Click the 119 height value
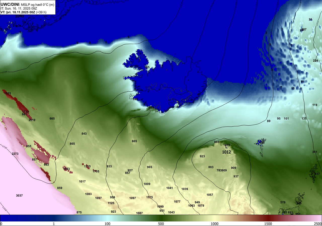The height and width of the screenshot is (226, 322). point(315,105)
